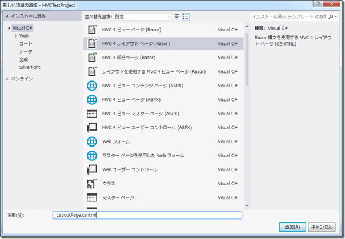Image resolution: width=345 pixels, height=239 pixels.
Task: Click the MVC 4 ビュー マスター ページ (ASPX) icon
Action: pyautogui.click(x=92, y=114)
